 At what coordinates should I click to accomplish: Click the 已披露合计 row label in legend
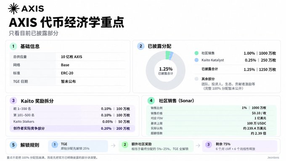point(209,69)
